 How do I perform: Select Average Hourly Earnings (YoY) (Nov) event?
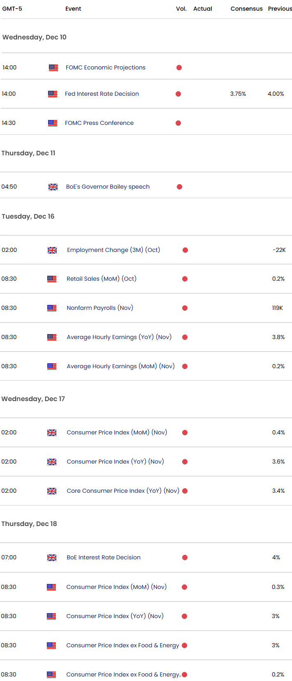point(119,337)
